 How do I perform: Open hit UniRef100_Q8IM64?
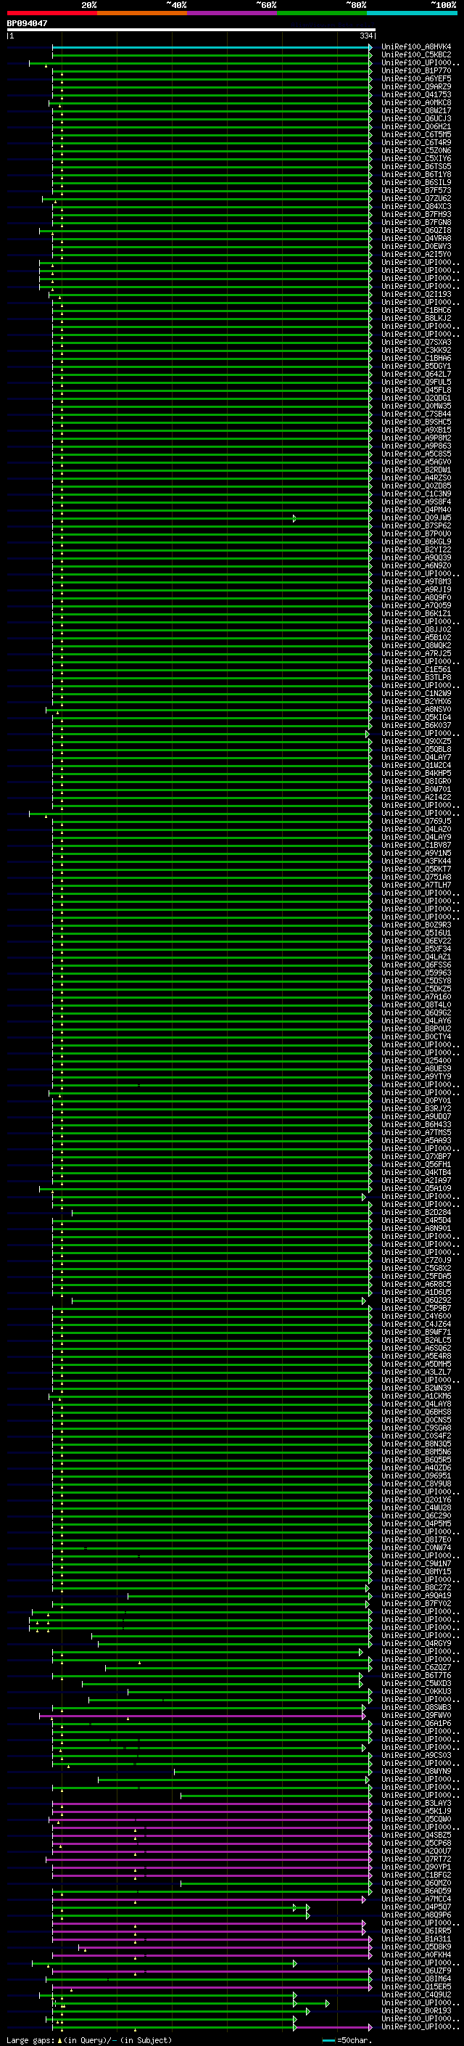tap(416, 1979)
